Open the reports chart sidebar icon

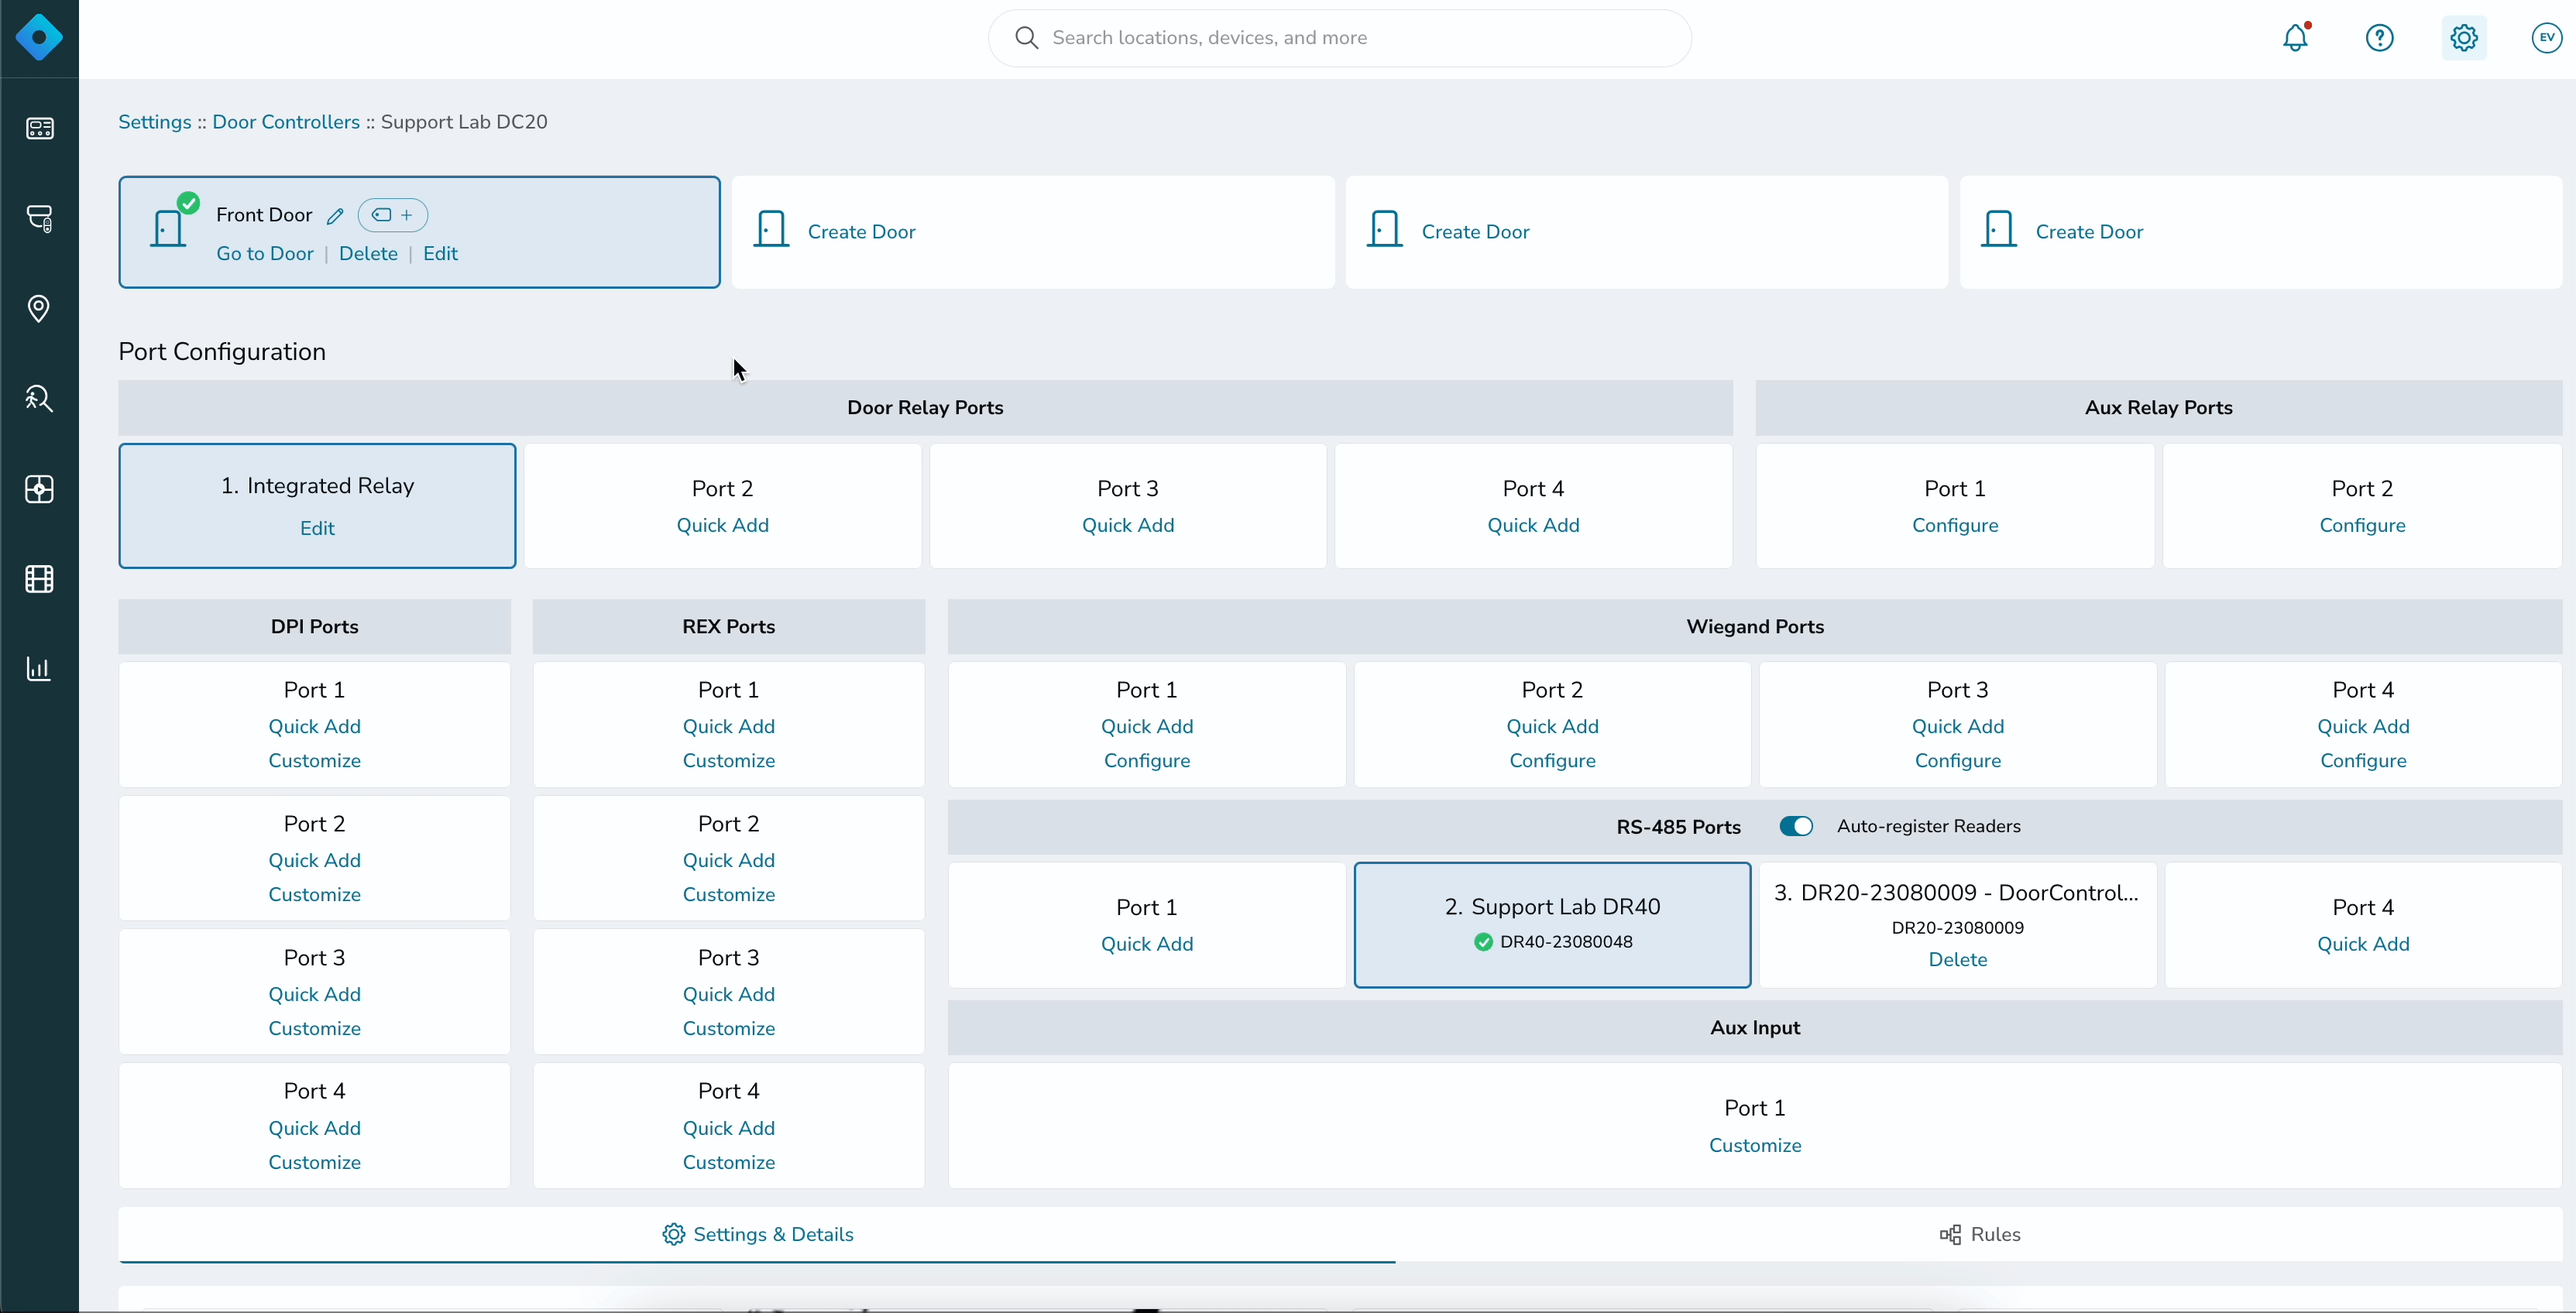39,668
